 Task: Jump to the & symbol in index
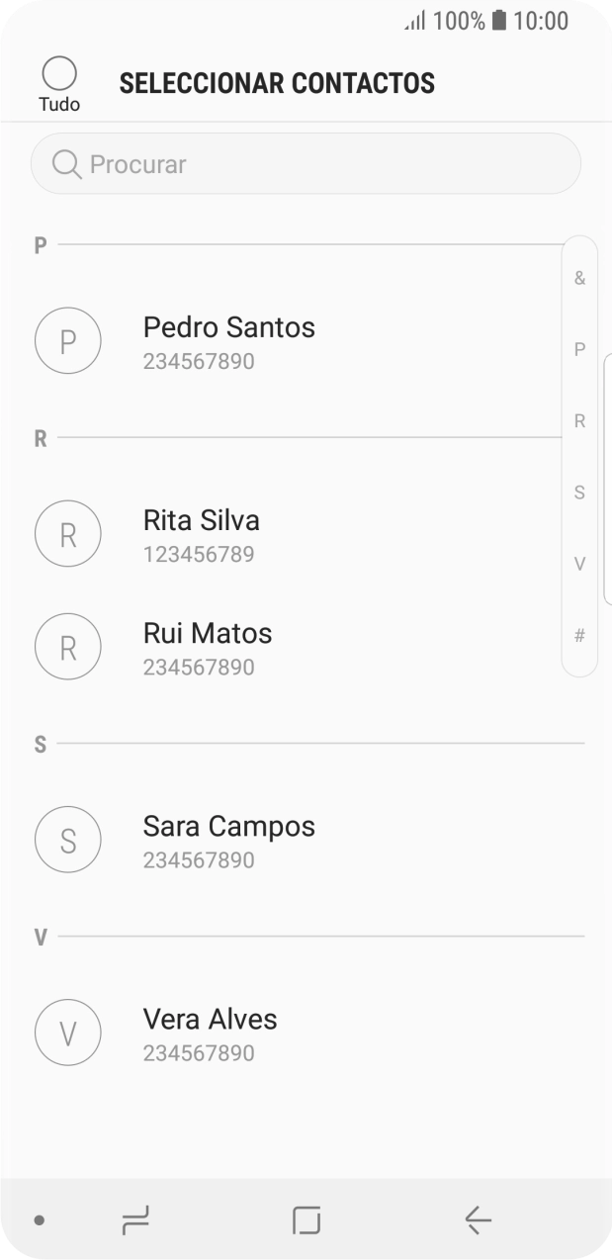578,276
